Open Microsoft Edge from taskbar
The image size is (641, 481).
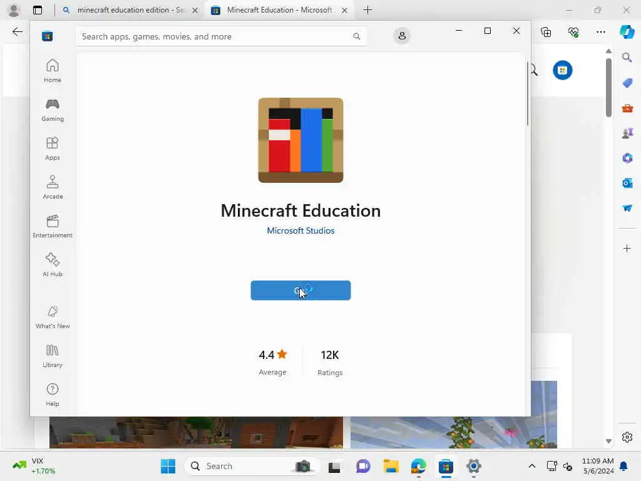(418, 466)
